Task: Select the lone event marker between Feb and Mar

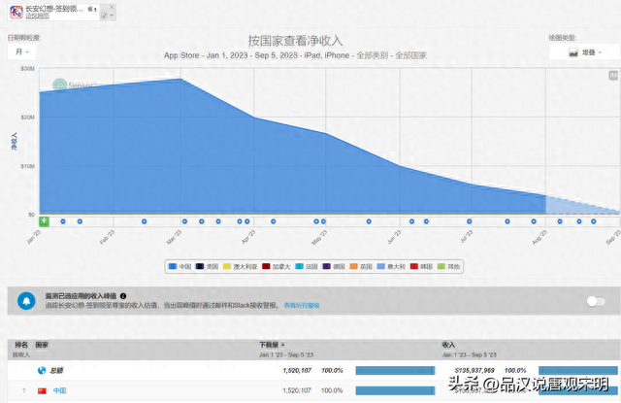Action: pos(145,221)
